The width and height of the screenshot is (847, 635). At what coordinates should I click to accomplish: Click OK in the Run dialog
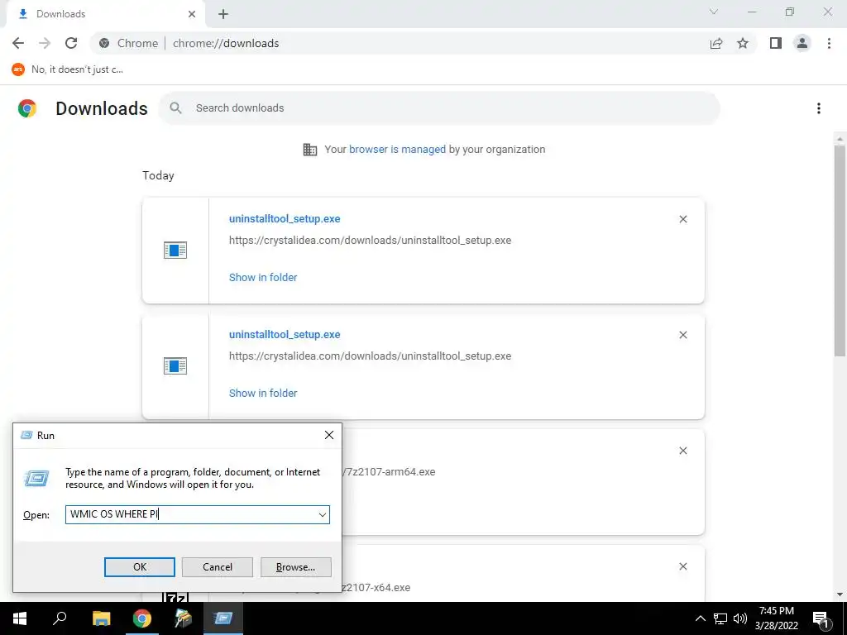[x=139, y=567]
